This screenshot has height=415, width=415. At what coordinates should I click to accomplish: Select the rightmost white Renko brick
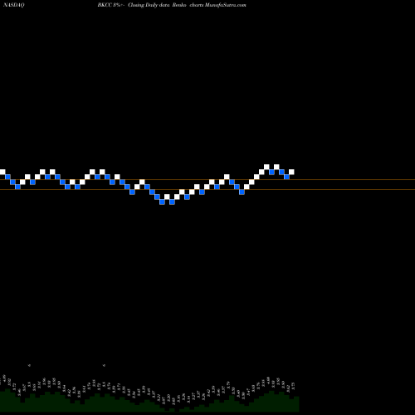click(291, 172)
